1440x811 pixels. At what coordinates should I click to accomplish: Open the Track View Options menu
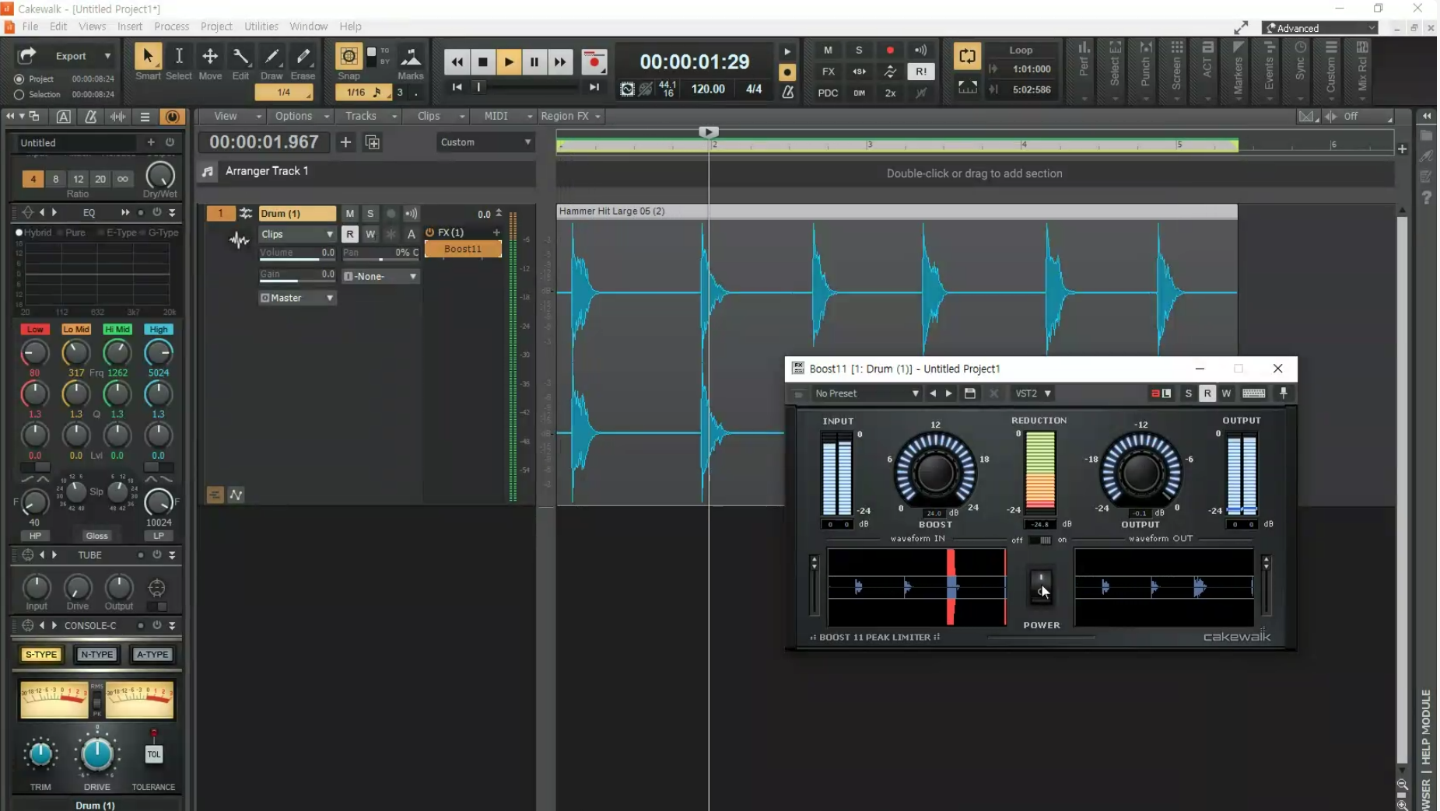coord(302,116)
